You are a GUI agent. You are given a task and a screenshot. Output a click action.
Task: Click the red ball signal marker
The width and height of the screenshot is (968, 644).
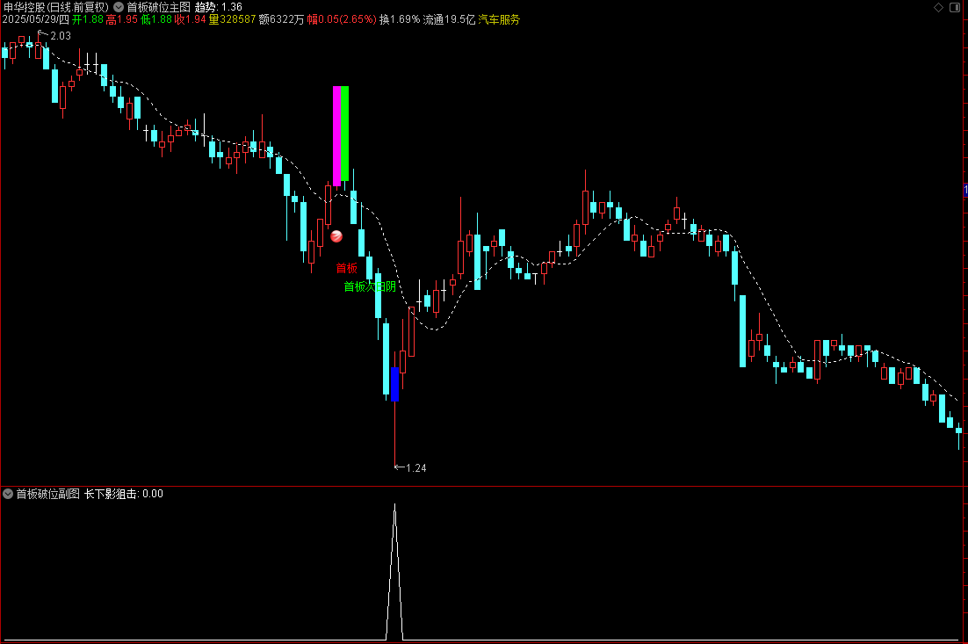pyautogui.click(x=336, y=235)
